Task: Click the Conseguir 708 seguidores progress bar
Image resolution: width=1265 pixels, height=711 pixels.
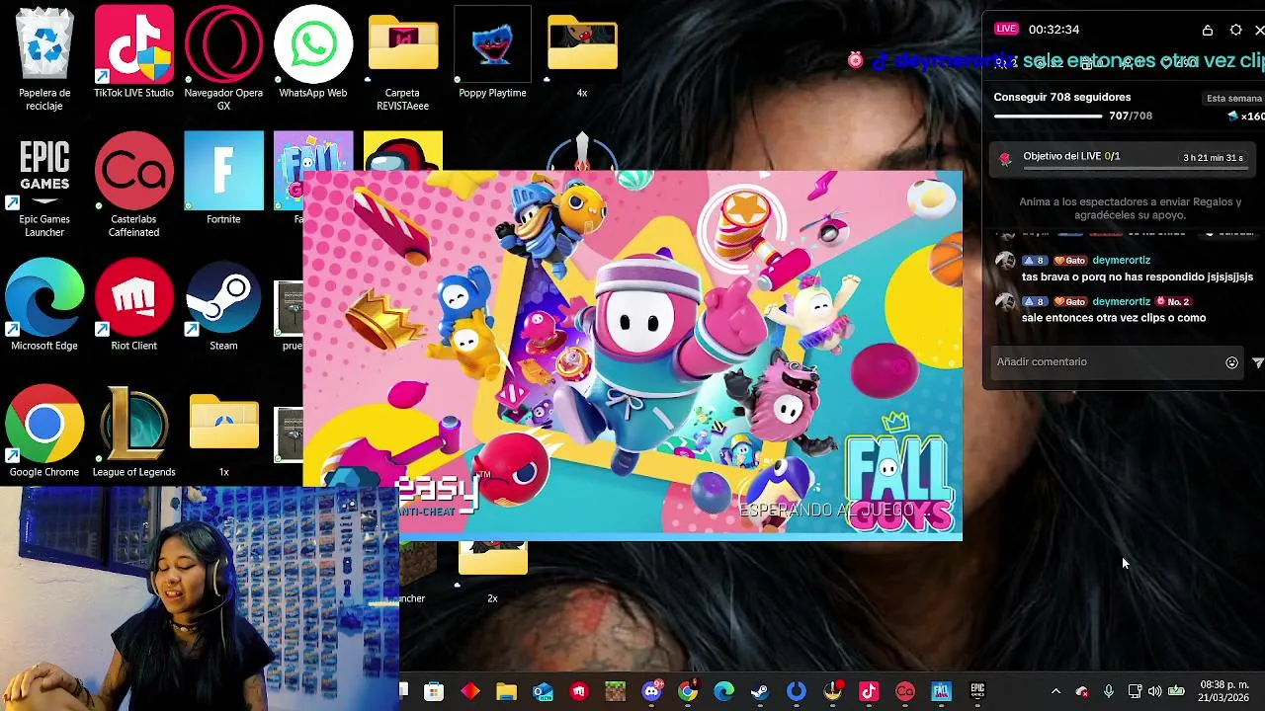Action: point(1048,117)
